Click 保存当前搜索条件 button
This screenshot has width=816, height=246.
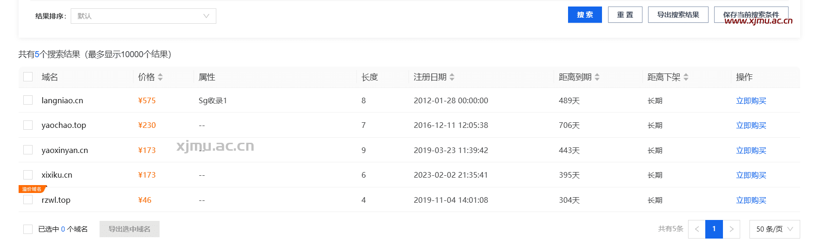[x=751, y=15]
